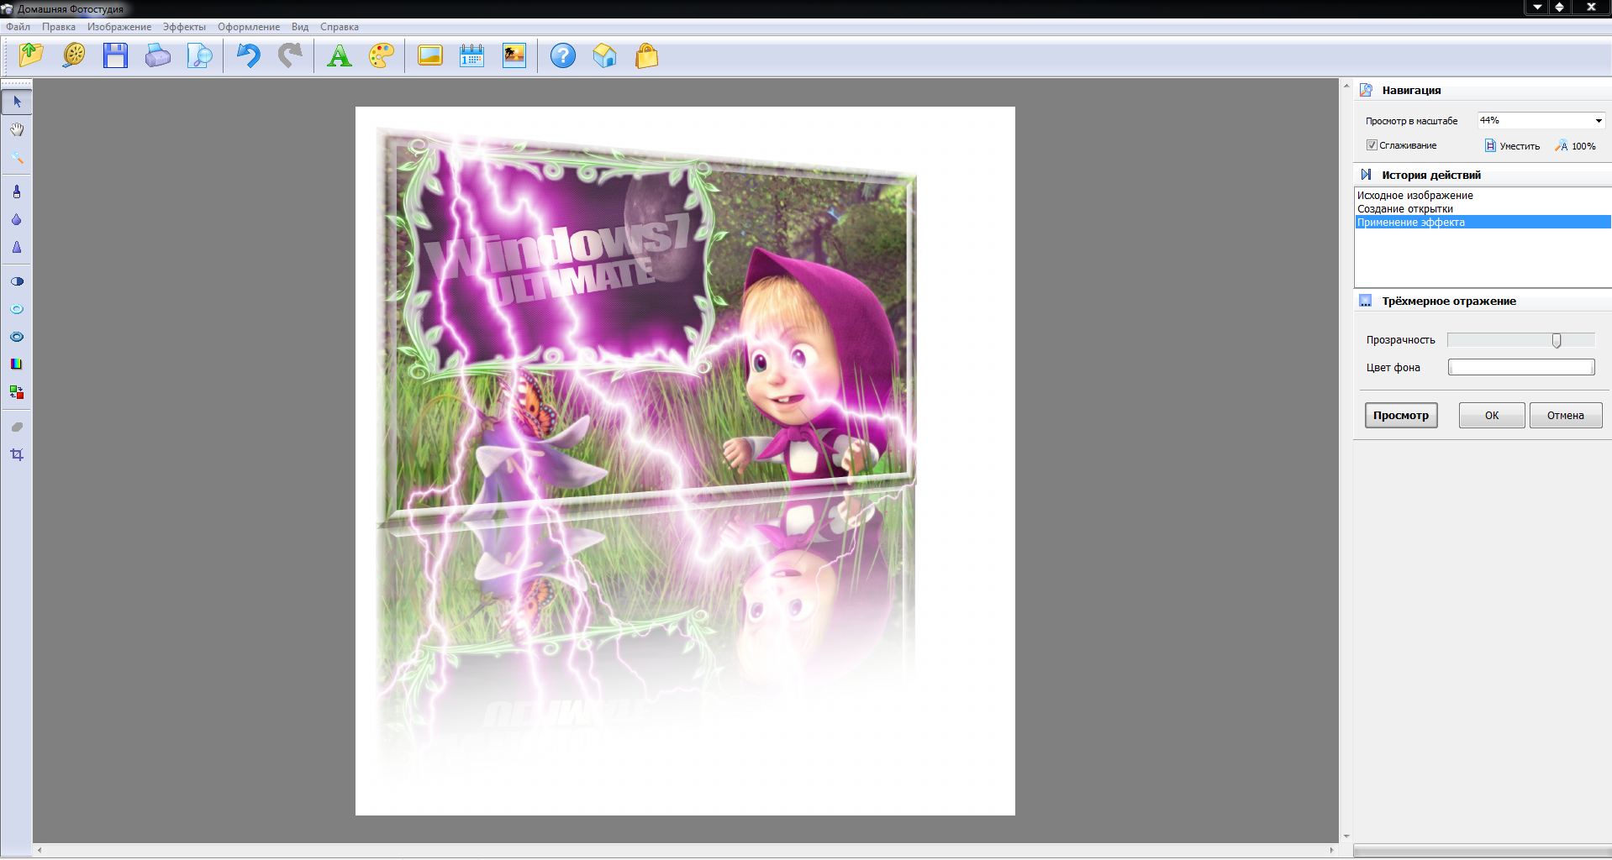Open print preview with the magnifier page icon
1612x860 pixels.
tap(200, 55)
